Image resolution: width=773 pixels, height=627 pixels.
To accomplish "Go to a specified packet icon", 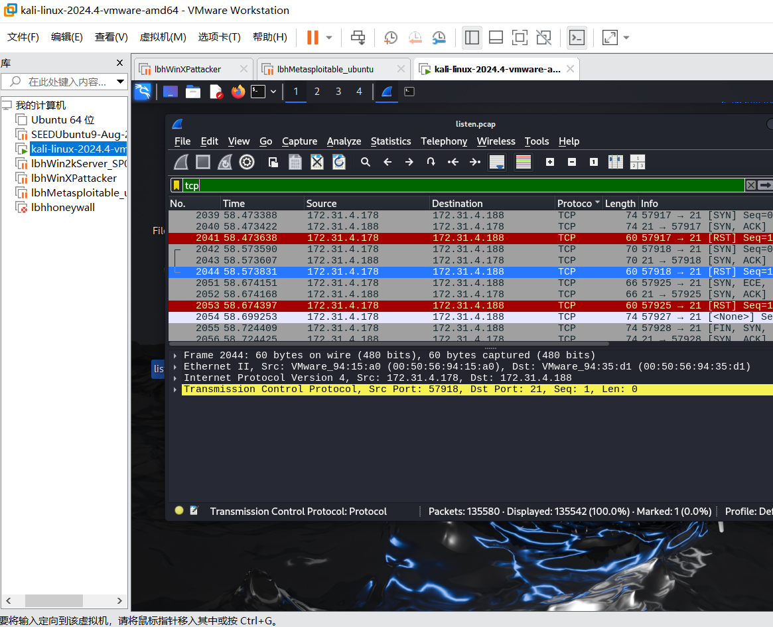I will tap(431, 162).
